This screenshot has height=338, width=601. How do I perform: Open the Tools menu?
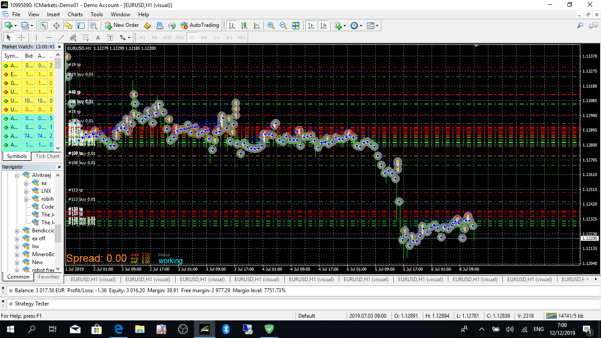(97, 15)
